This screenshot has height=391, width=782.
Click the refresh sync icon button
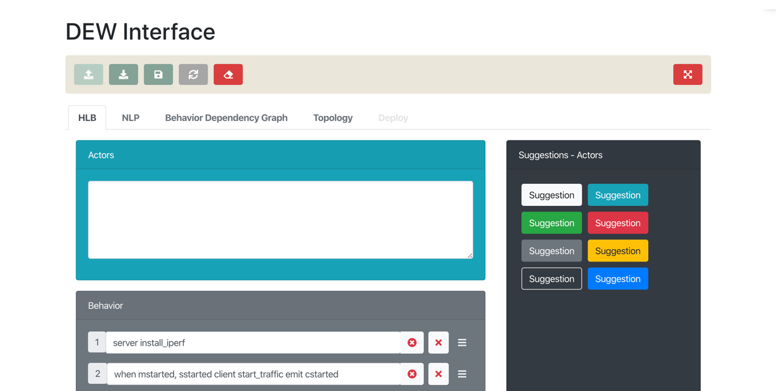point(193,75)
